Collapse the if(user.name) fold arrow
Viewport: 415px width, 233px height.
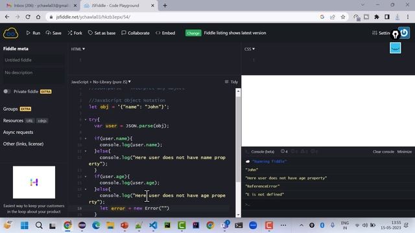[x=86, y=139]
